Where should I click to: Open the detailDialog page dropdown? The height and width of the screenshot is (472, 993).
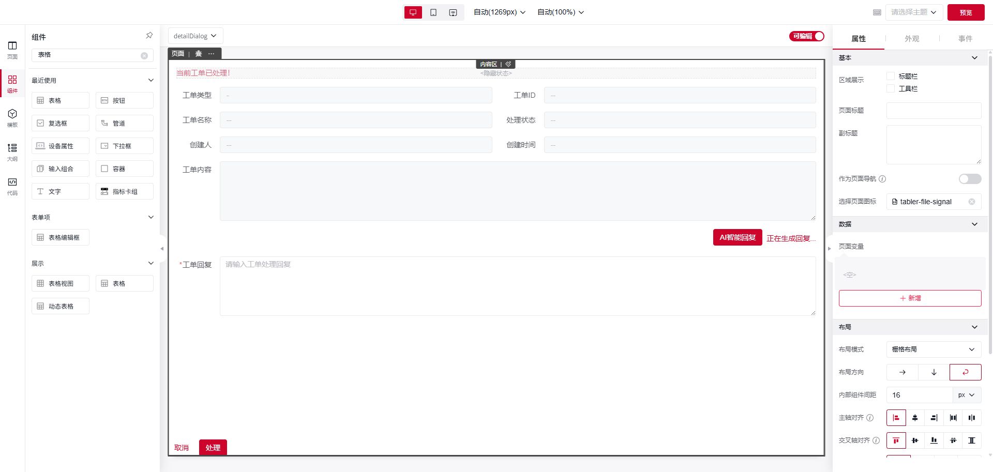click(x=195, y=36)
